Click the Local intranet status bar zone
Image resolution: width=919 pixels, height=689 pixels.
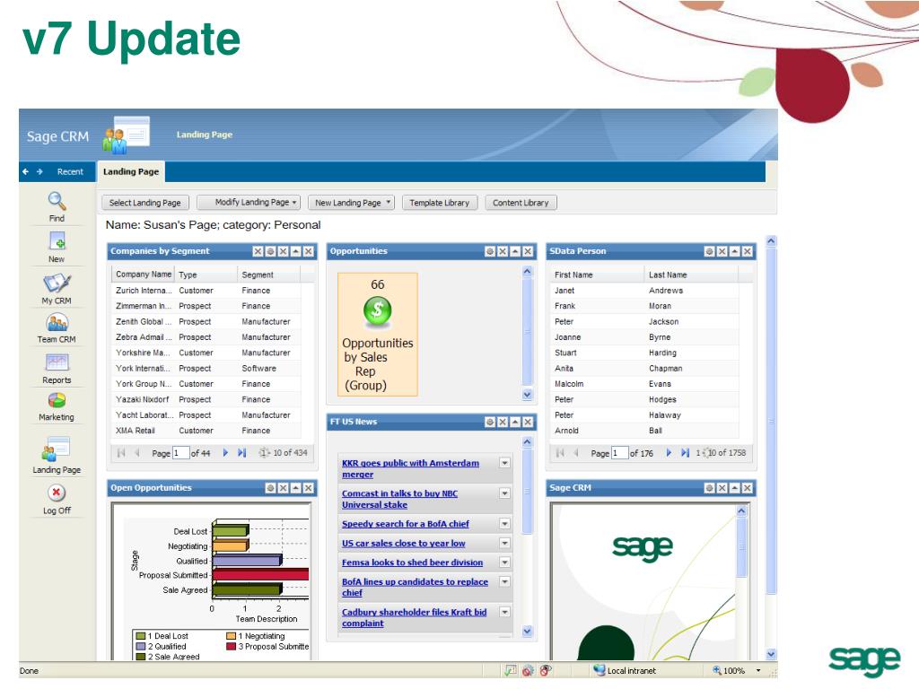625,671
